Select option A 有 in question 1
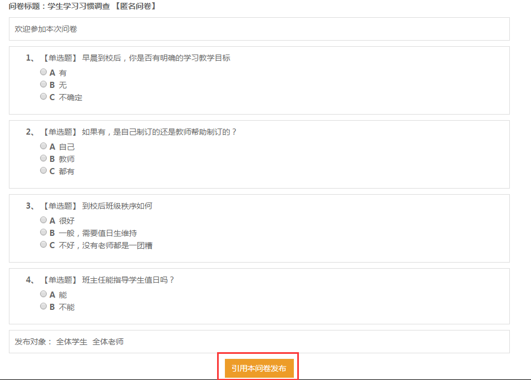Screen dimensions: 531x380 point(43,72)
